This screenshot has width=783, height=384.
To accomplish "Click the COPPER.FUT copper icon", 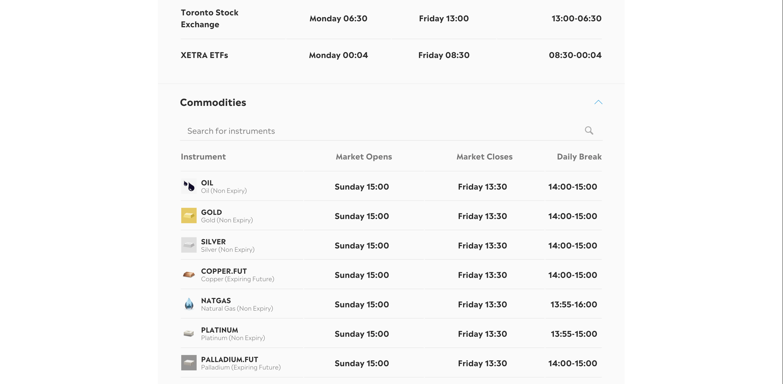I will click(189, 274).
